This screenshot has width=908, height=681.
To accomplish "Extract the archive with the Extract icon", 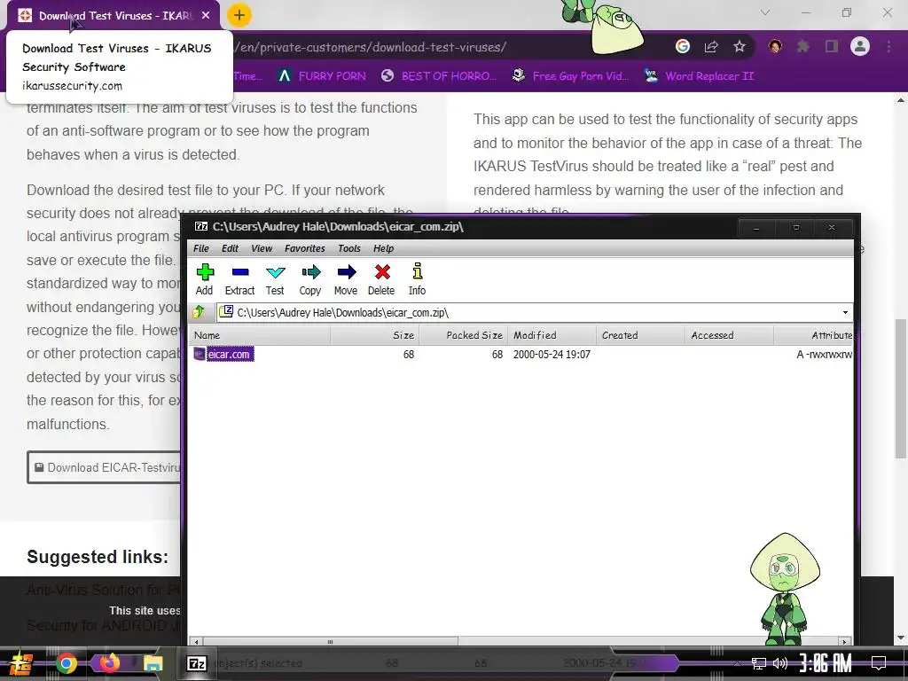I will 239,279.
